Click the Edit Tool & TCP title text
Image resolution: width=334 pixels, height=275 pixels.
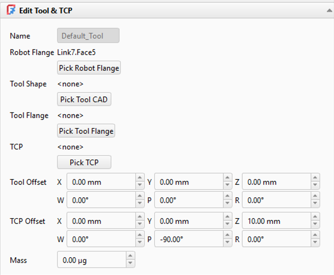coord(46,10)
